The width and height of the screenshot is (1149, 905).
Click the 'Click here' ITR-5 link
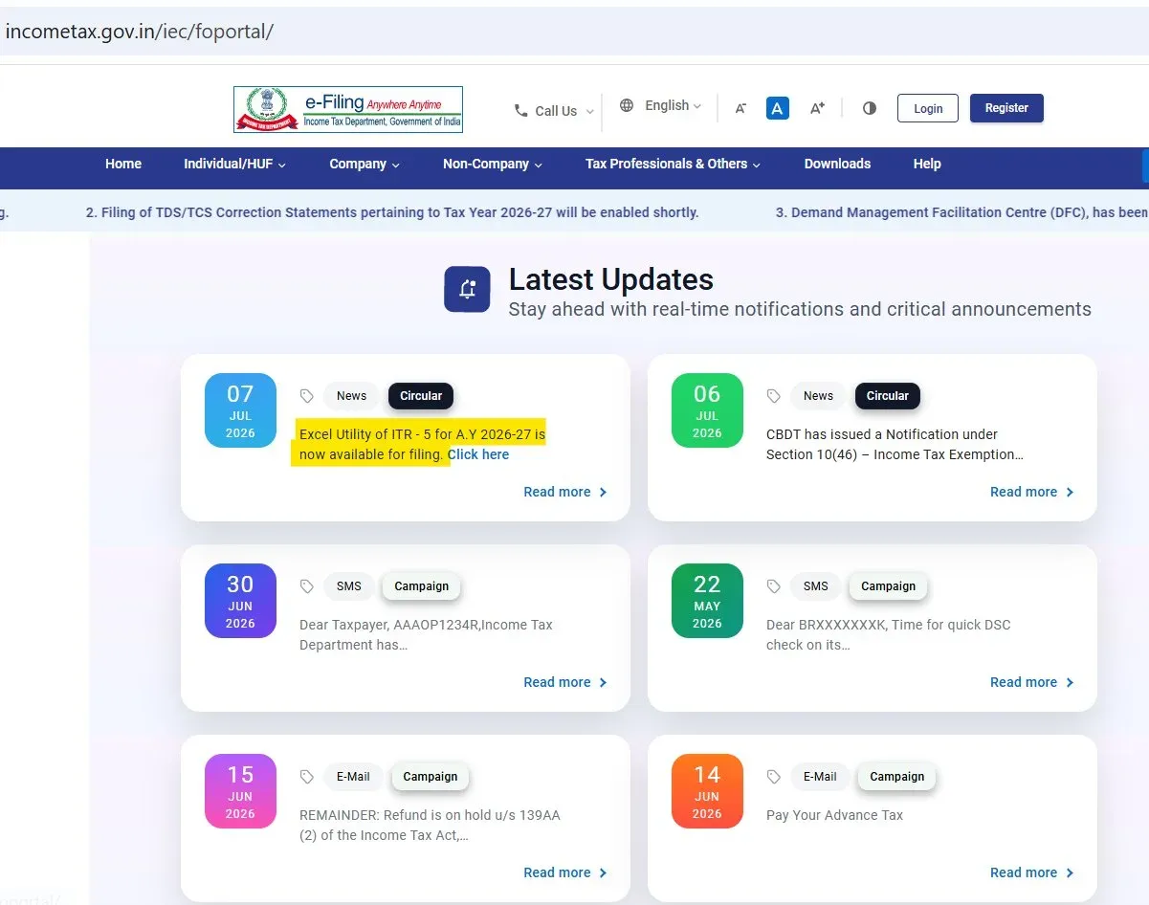pos(478,454)
